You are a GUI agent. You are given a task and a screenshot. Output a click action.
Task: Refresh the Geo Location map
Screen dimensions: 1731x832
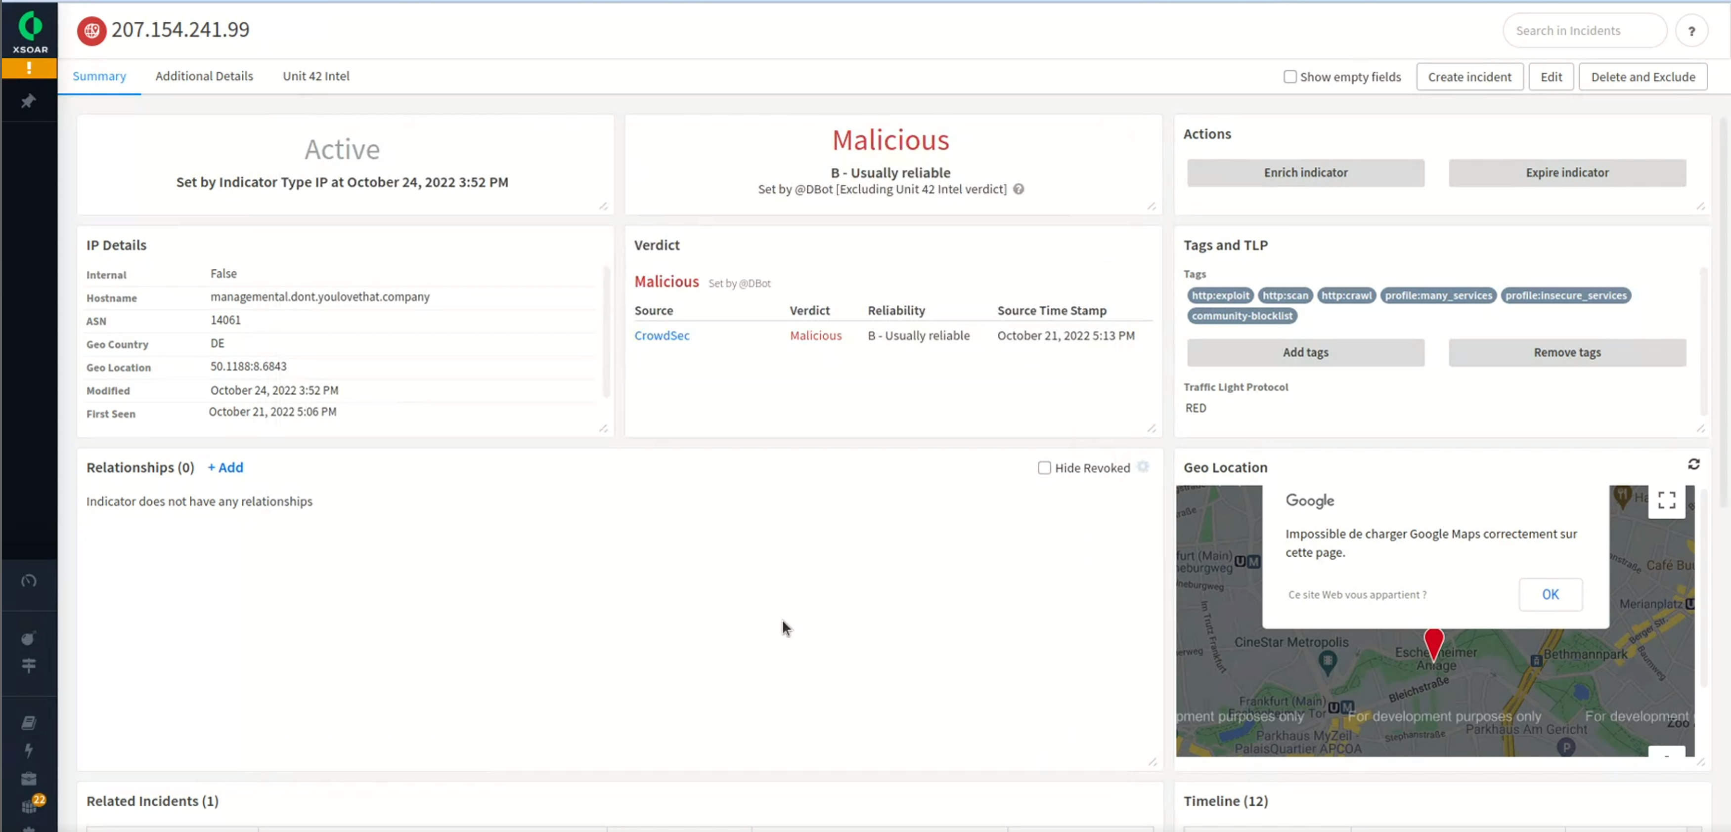1694,464
